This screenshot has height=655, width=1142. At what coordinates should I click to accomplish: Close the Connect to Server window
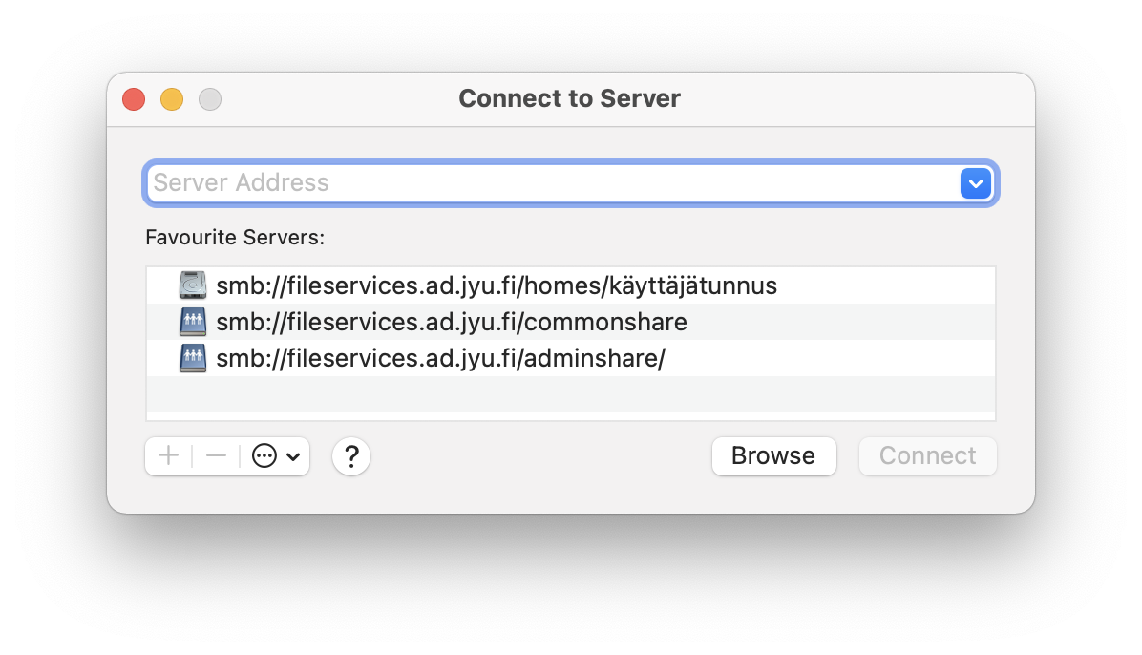click(134, 99)
